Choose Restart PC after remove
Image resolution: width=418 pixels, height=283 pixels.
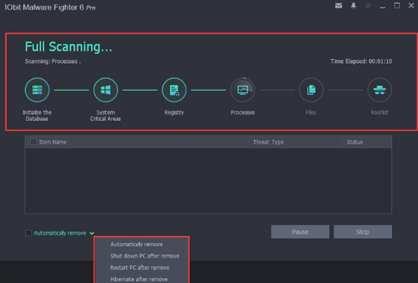tap(140, 268)
